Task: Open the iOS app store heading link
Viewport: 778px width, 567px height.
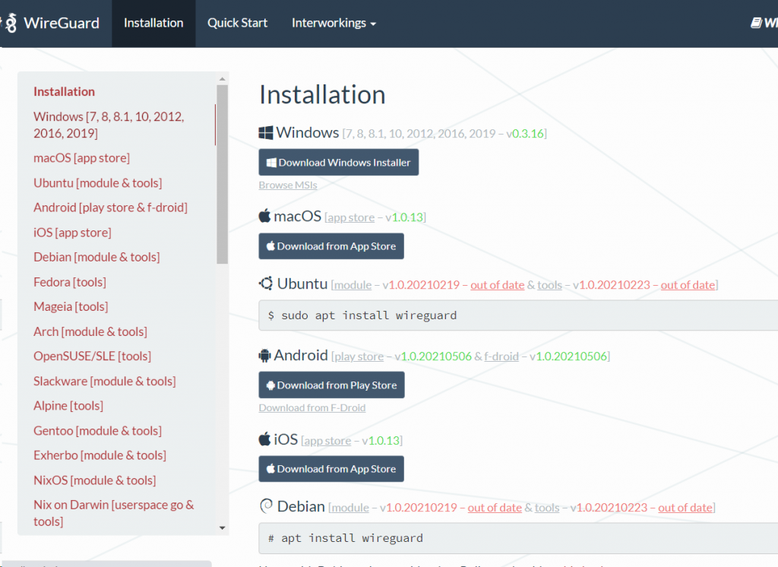Action: (327, 441)
